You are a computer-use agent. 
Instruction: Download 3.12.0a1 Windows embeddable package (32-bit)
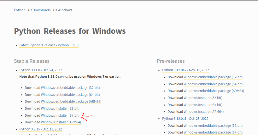[x=213, y=126]
